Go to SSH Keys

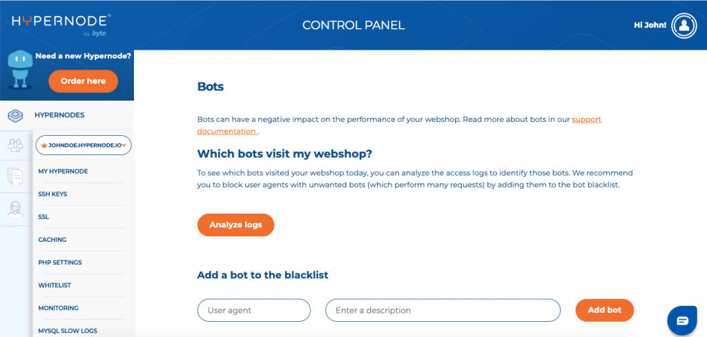click(52, 194)
